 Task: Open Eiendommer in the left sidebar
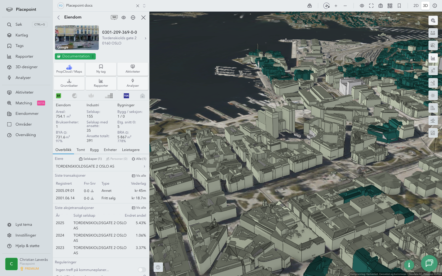click(x=27, y=114)
